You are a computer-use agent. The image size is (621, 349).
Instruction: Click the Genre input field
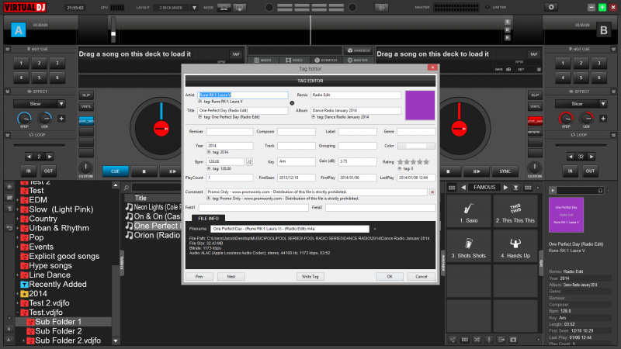click(x=416, y=131)
